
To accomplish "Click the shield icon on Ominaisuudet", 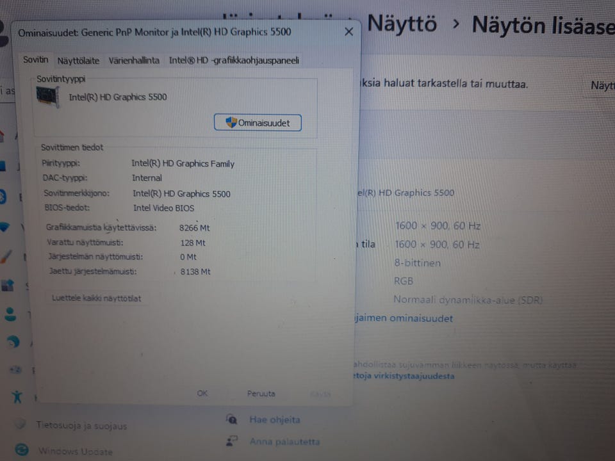I will click(x=231, y=122).
